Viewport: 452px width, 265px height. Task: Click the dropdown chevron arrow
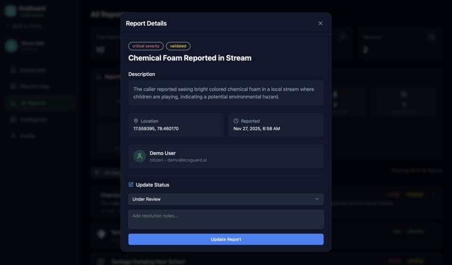[317, 199]
